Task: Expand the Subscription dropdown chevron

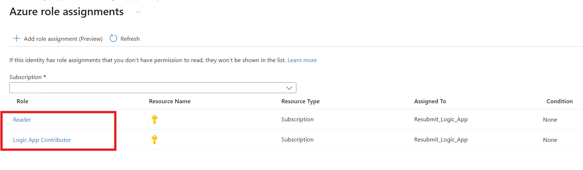Action: click(289, 88)
